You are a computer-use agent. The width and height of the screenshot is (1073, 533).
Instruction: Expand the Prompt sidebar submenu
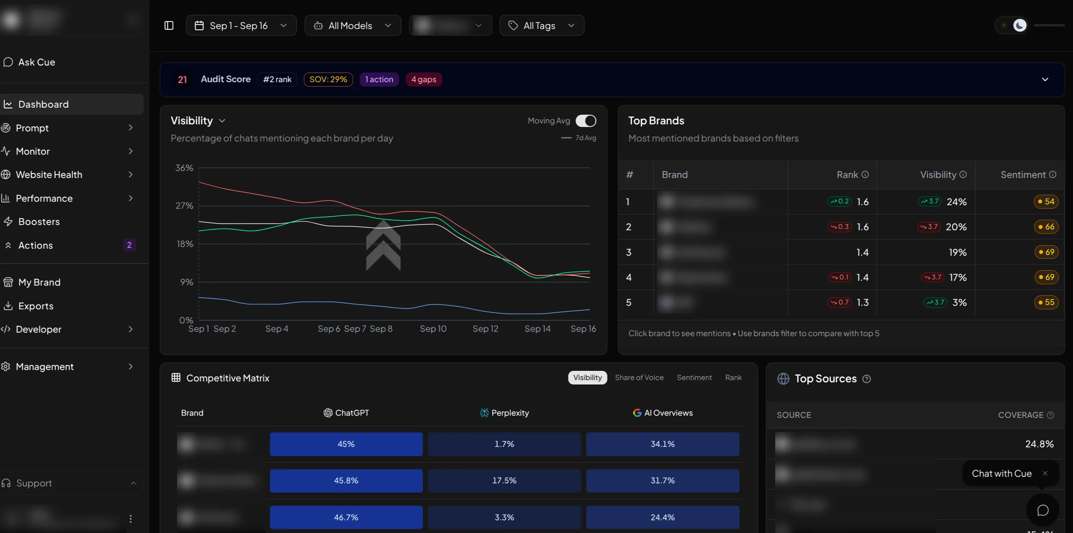tap(130, 128)
